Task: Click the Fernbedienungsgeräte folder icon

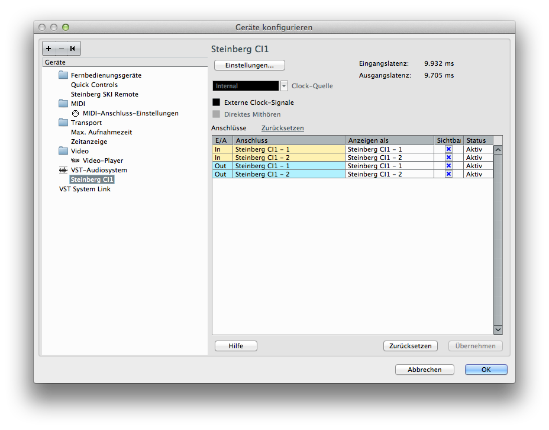Action: point(63,75)
